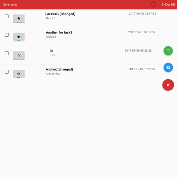Viewport: 177px width, 177px height.
Task: Tap the refresh sync icon
Action: coord(153,4)
